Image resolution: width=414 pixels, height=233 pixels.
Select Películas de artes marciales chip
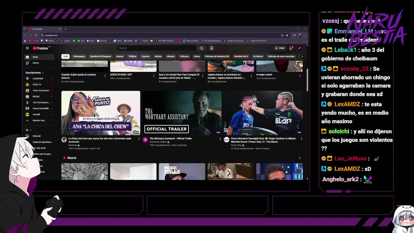281,56
